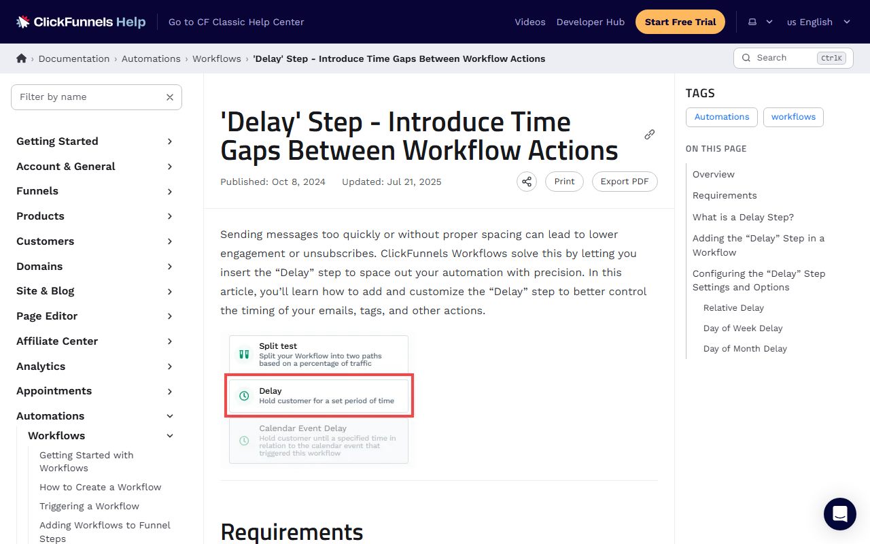Screen dimensions: 870x544
Task: Open the share article icon
Action: point(527,182)
